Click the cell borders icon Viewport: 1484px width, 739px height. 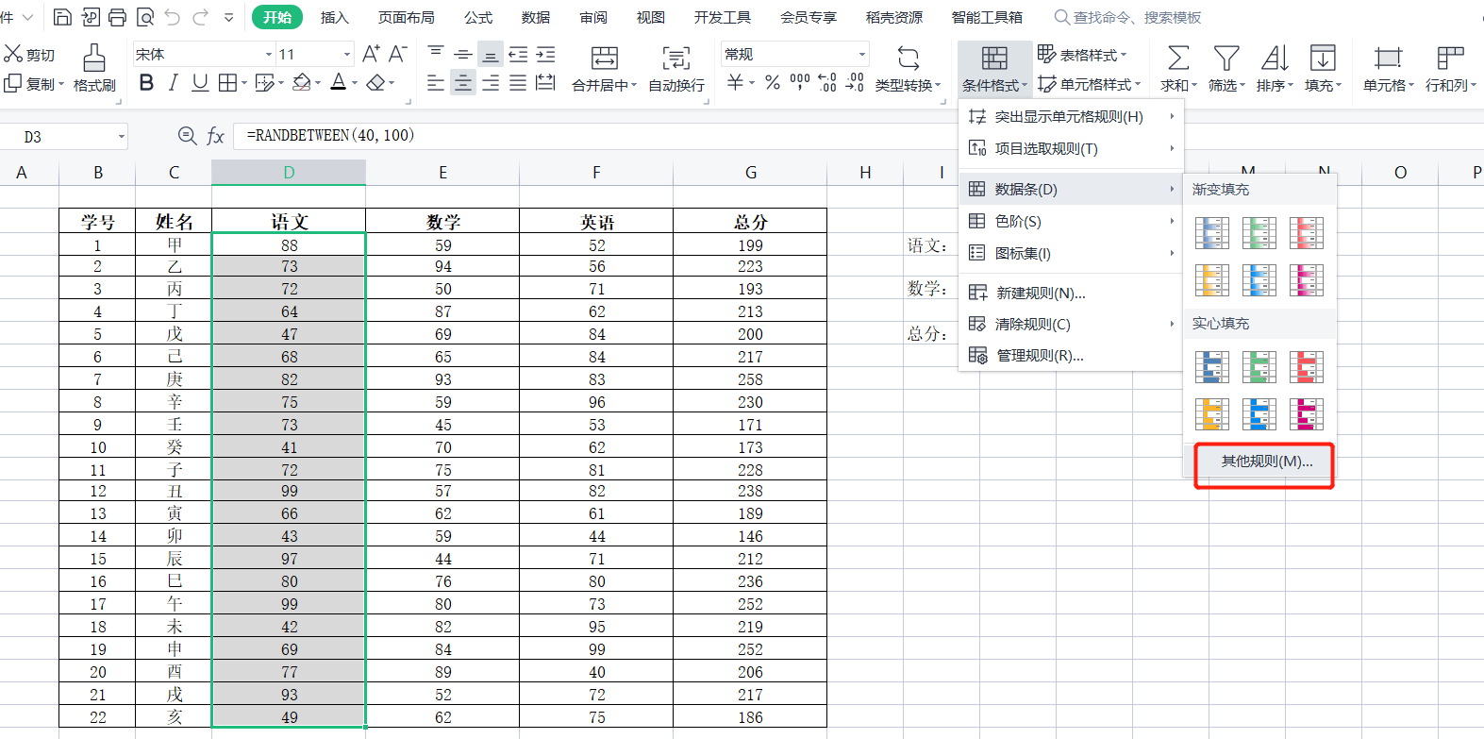pos(227,83)
